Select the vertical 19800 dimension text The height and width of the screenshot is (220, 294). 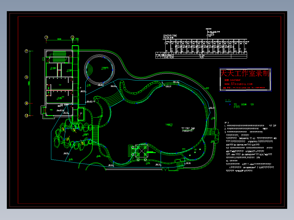[x=29, y=83]
